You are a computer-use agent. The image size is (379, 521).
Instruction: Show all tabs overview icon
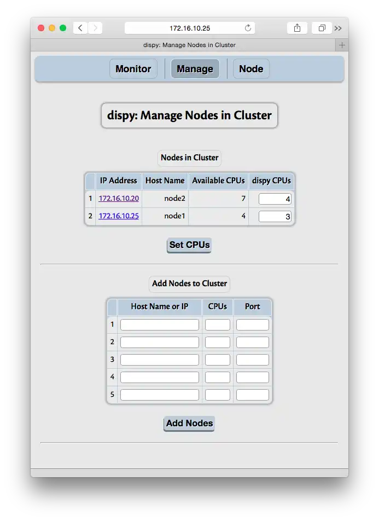click(x=322, y=28)
